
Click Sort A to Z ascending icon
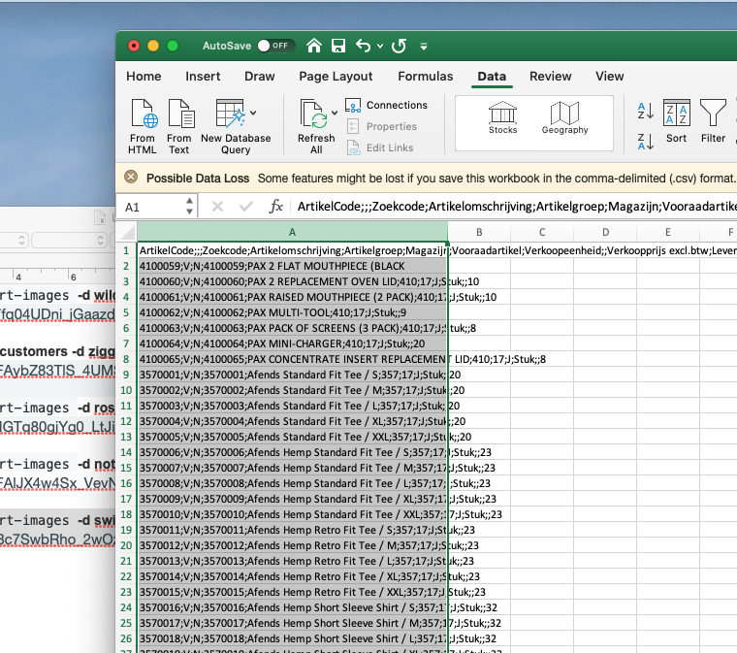pos(645,111)
